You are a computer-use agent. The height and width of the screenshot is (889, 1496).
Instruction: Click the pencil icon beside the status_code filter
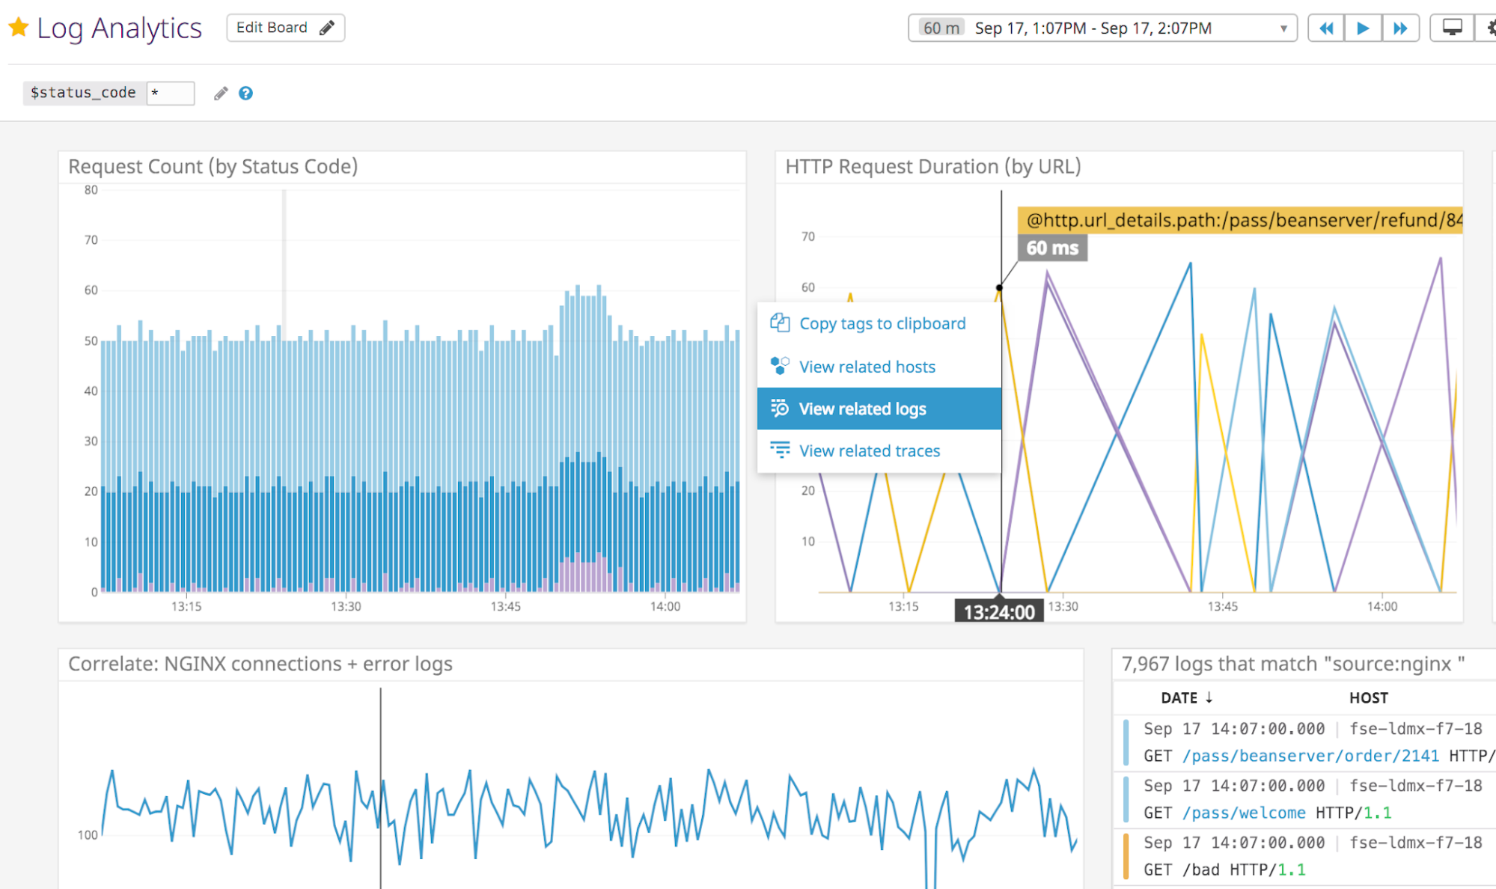(219, 93)
